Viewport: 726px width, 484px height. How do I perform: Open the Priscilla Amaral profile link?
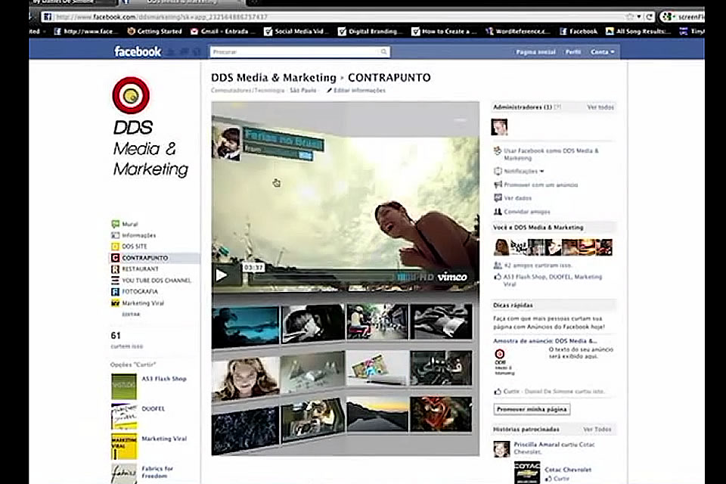tap(538, 445)
